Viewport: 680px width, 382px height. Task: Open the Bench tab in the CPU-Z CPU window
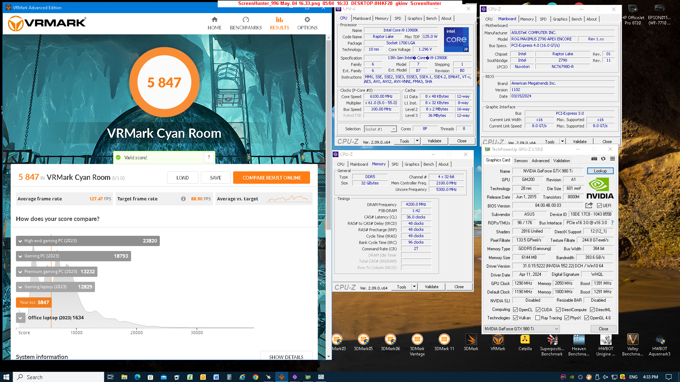pos(431,18)
